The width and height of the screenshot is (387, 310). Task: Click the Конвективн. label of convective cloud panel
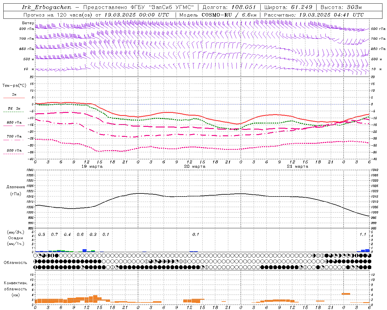point(15,283)
